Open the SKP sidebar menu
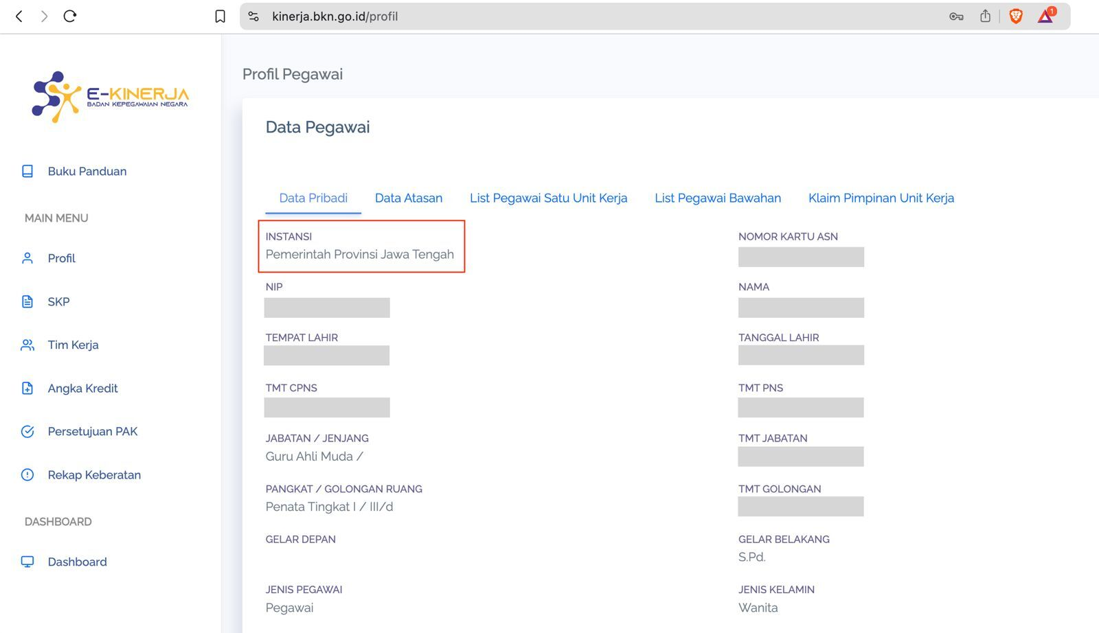This screenshot has height=633, width=1099. tap(58, 301)
